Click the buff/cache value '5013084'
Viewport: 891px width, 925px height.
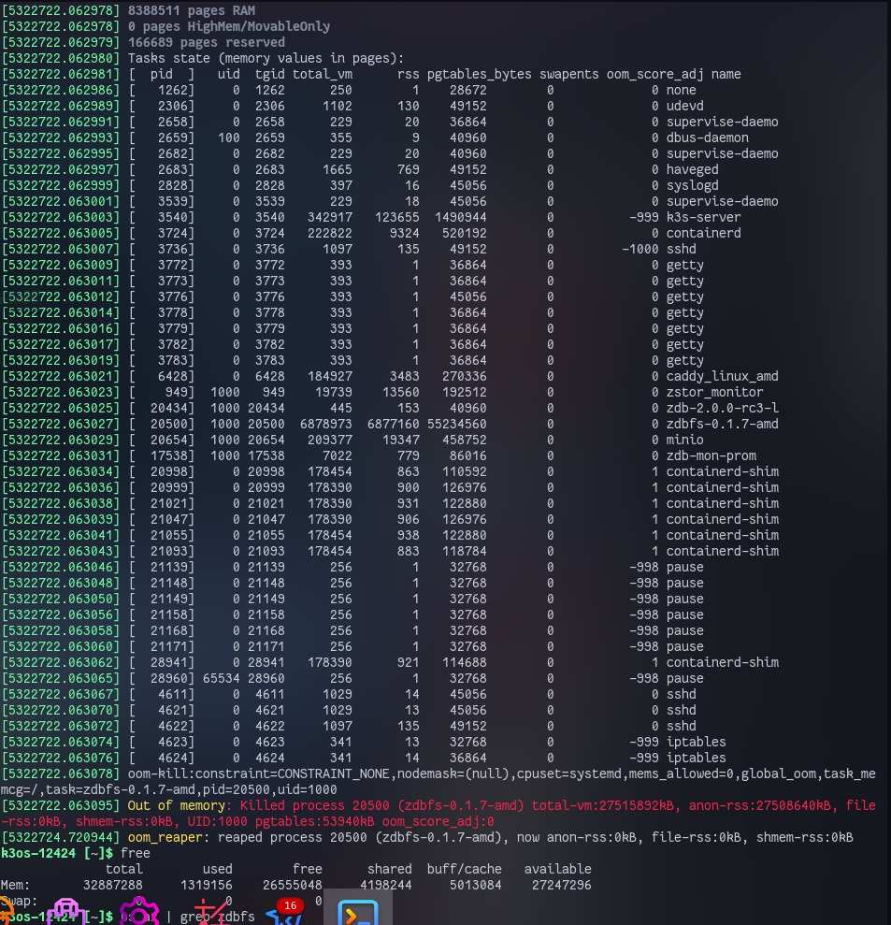(x=475, y=886)
